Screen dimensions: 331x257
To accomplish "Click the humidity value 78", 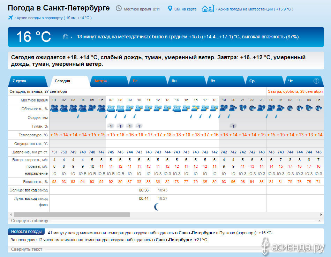I will pos(177,182).
